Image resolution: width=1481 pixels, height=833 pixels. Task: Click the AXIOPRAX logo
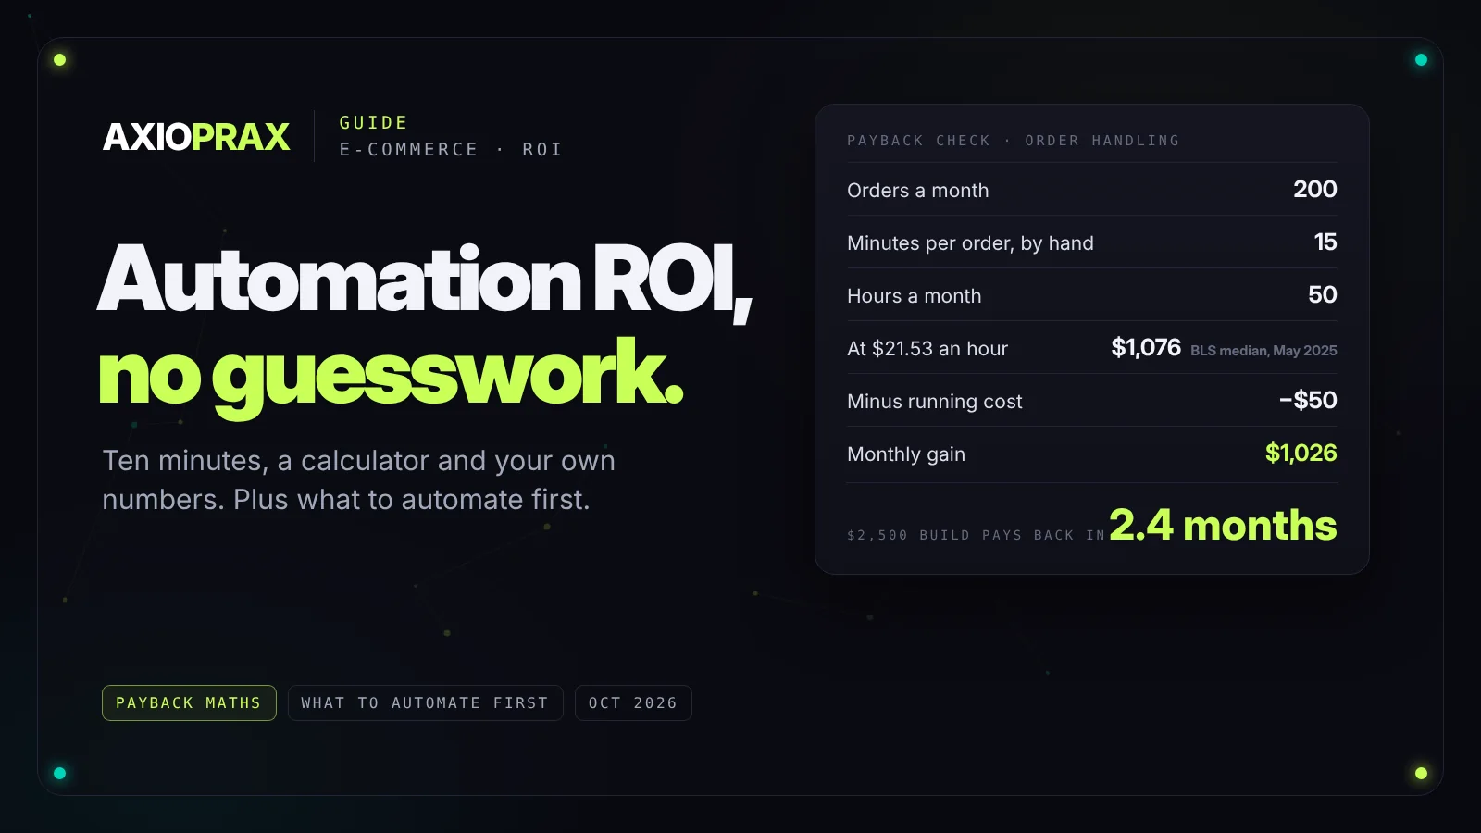tap(196, 137)
